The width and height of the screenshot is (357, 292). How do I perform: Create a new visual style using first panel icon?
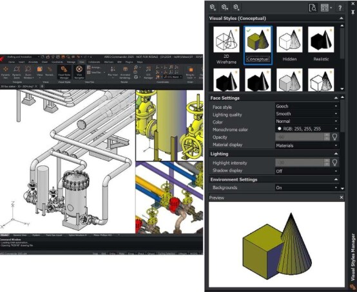click(213, 8)
